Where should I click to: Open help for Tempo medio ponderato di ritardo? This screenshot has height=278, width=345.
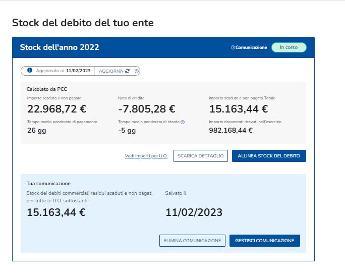(x=183, y=122)
